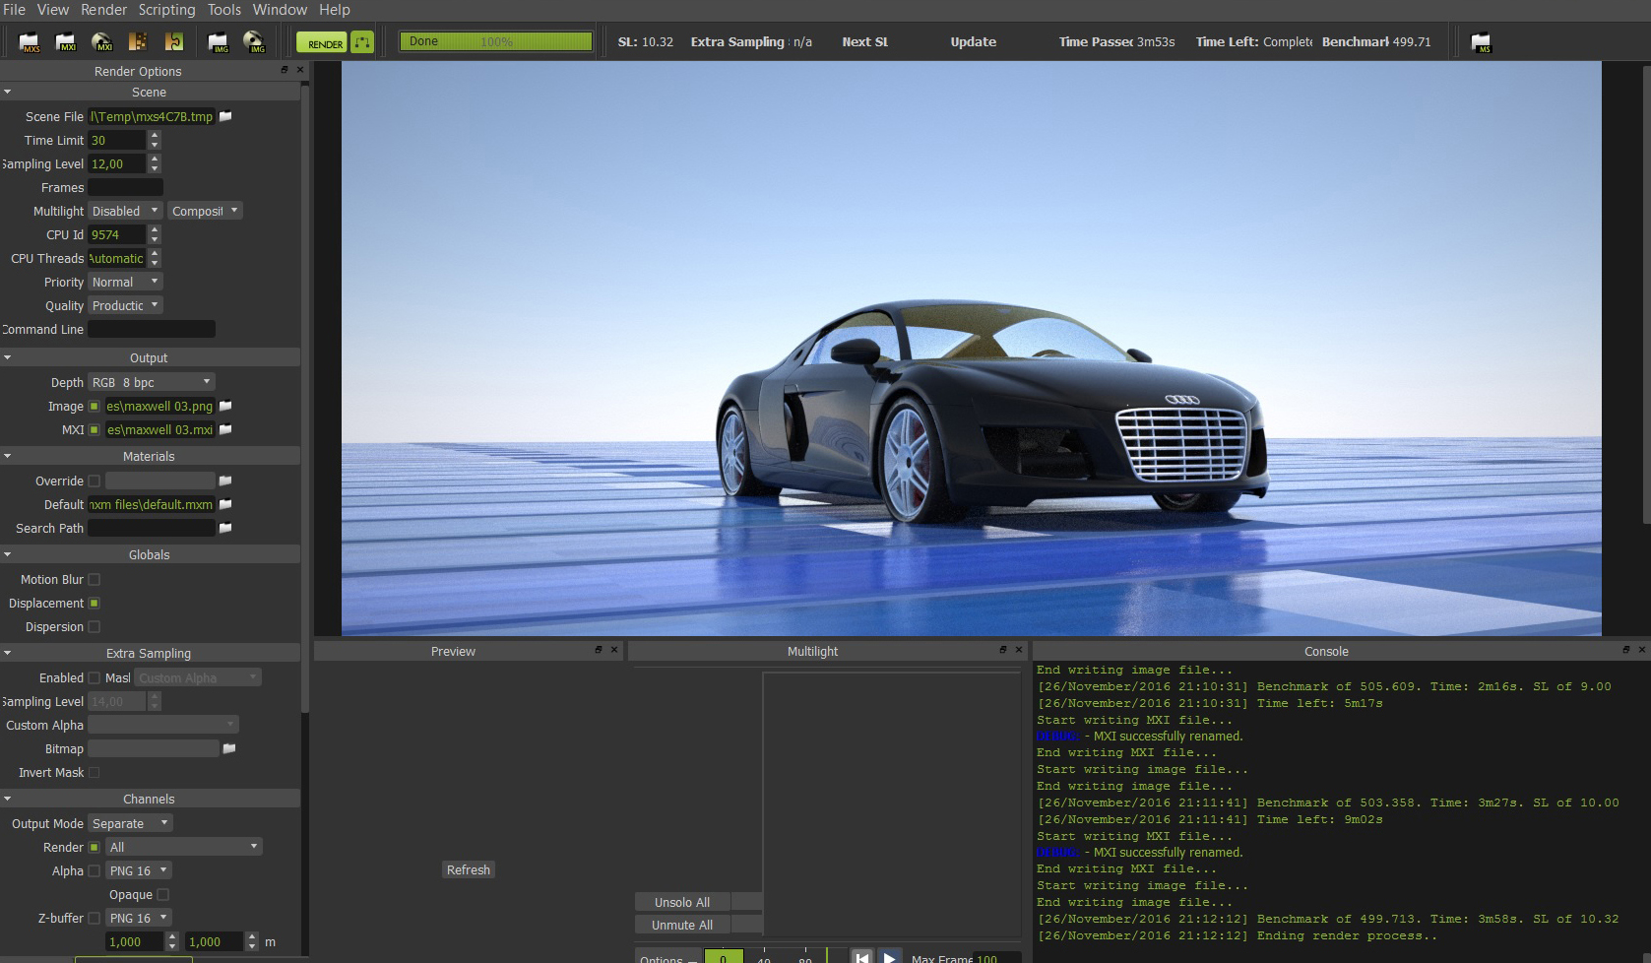Start rendering with the RENDER button

[322, 42]
